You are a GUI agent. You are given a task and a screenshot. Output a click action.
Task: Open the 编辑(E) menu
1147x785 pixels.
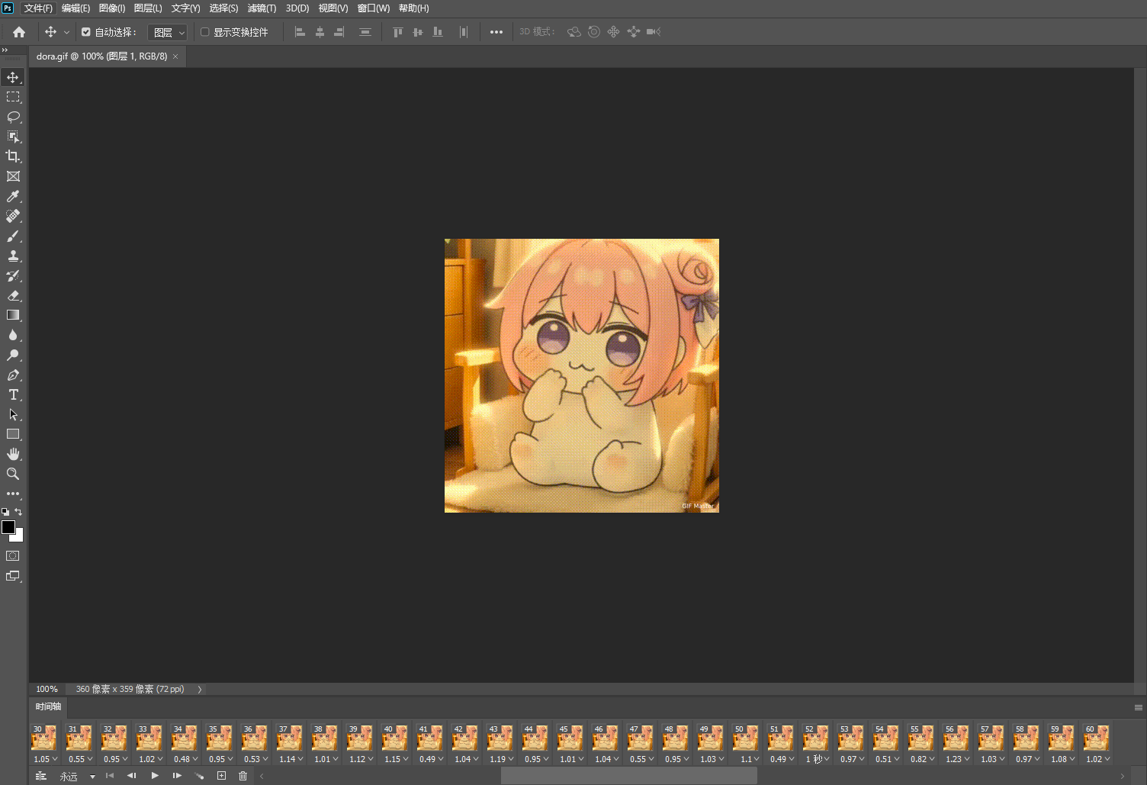pyautogui.click(x=76, y=8)
